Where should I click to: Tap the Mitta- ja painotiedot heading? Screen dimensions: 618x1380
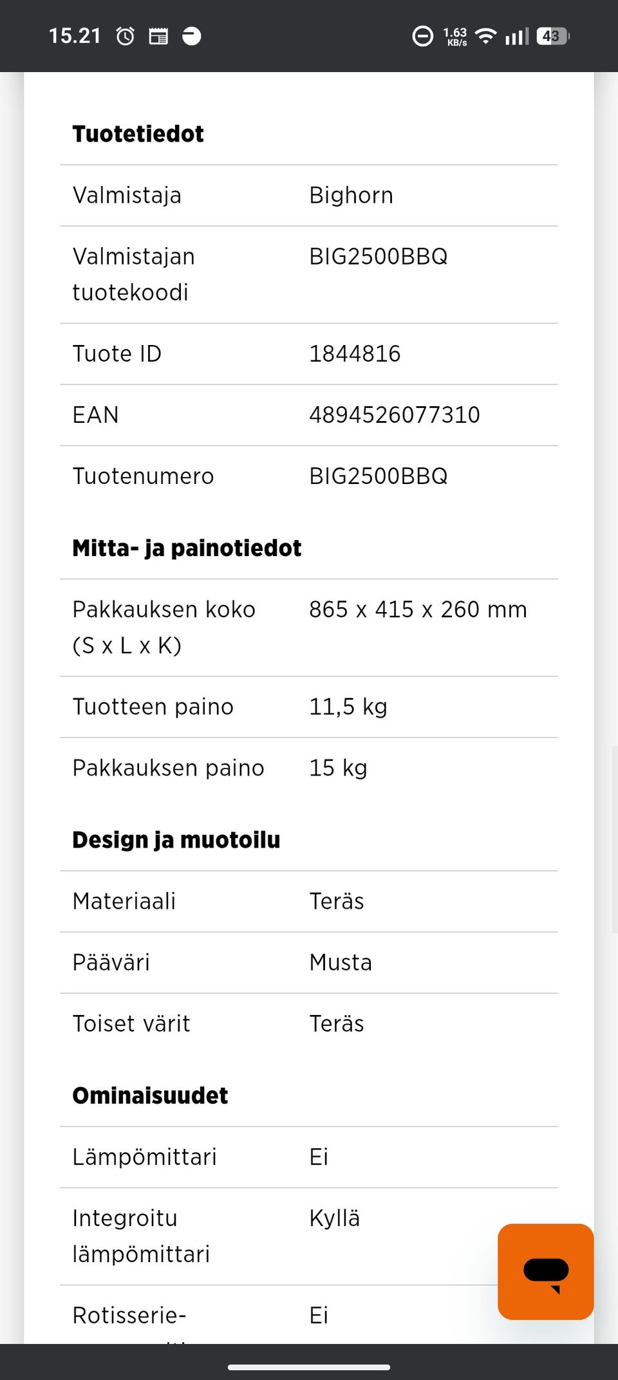pyautogui.click(x=187, y=548)
